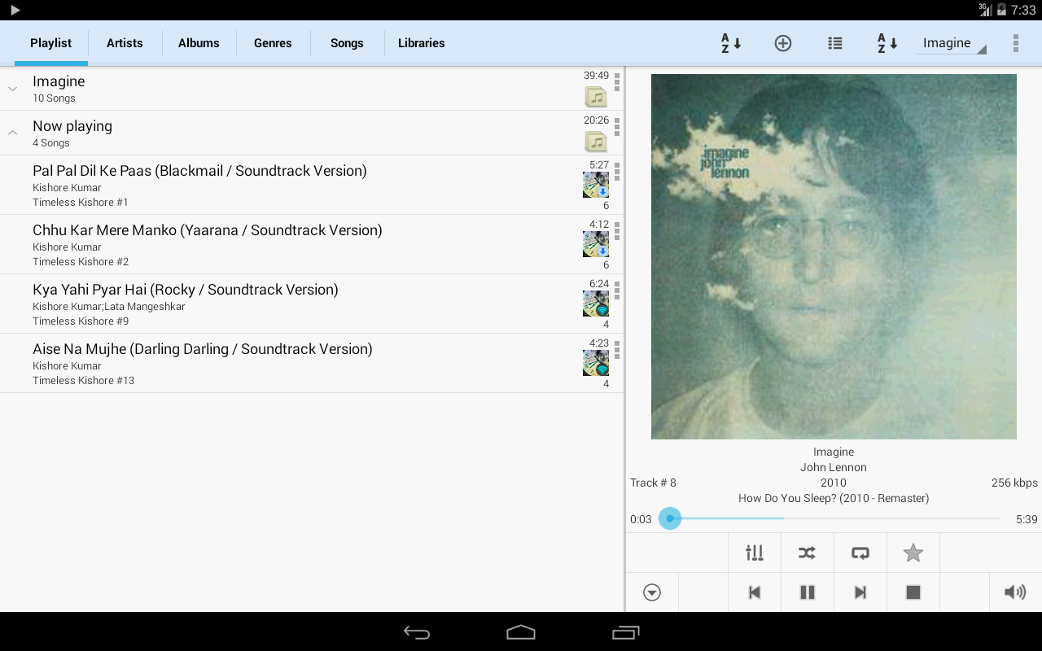The width and height of the screenshot is (1042, 651).
Task: Click the playback seek bar thumb
Action: [670, 518]
